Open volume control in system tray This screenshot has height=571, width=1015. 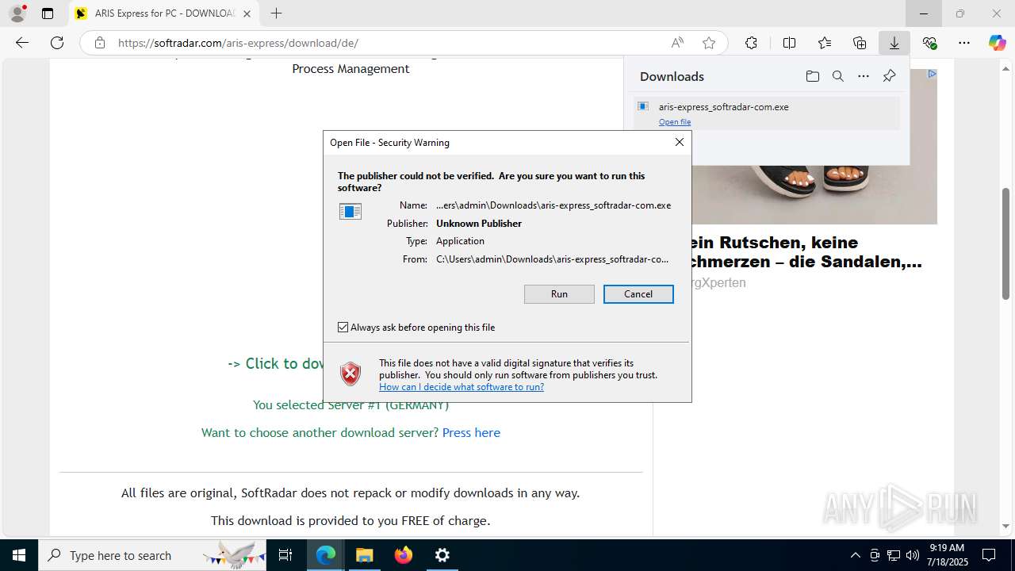click(x=913, y=555)
